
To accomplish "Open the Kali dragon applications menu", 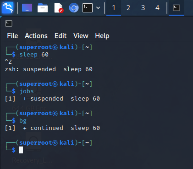I will pyautogui.click(x=8, y=7).
